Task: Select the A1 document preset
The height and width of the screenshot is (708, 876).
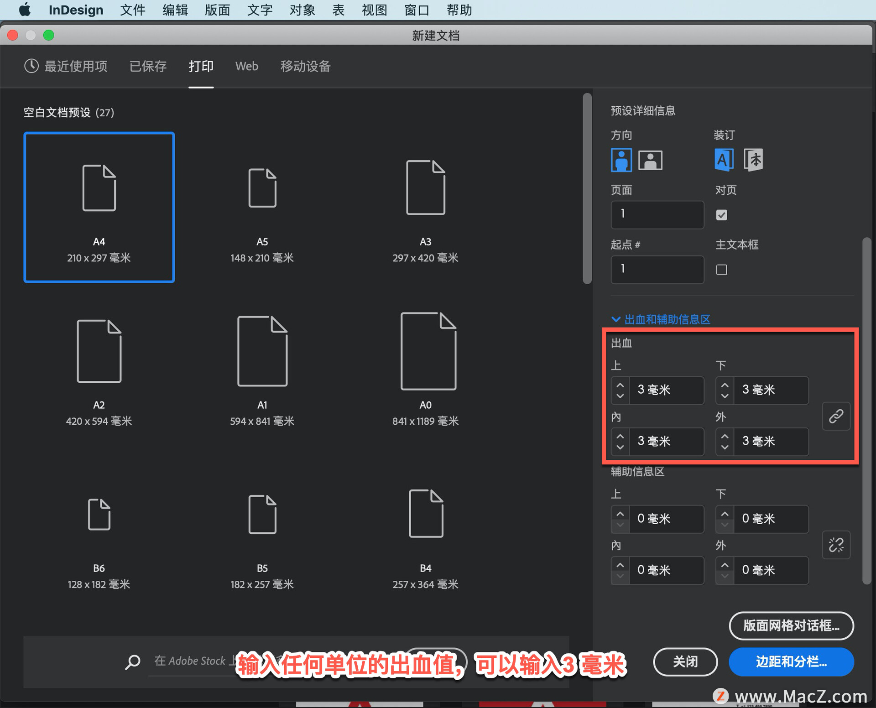Action: [262, 371]
